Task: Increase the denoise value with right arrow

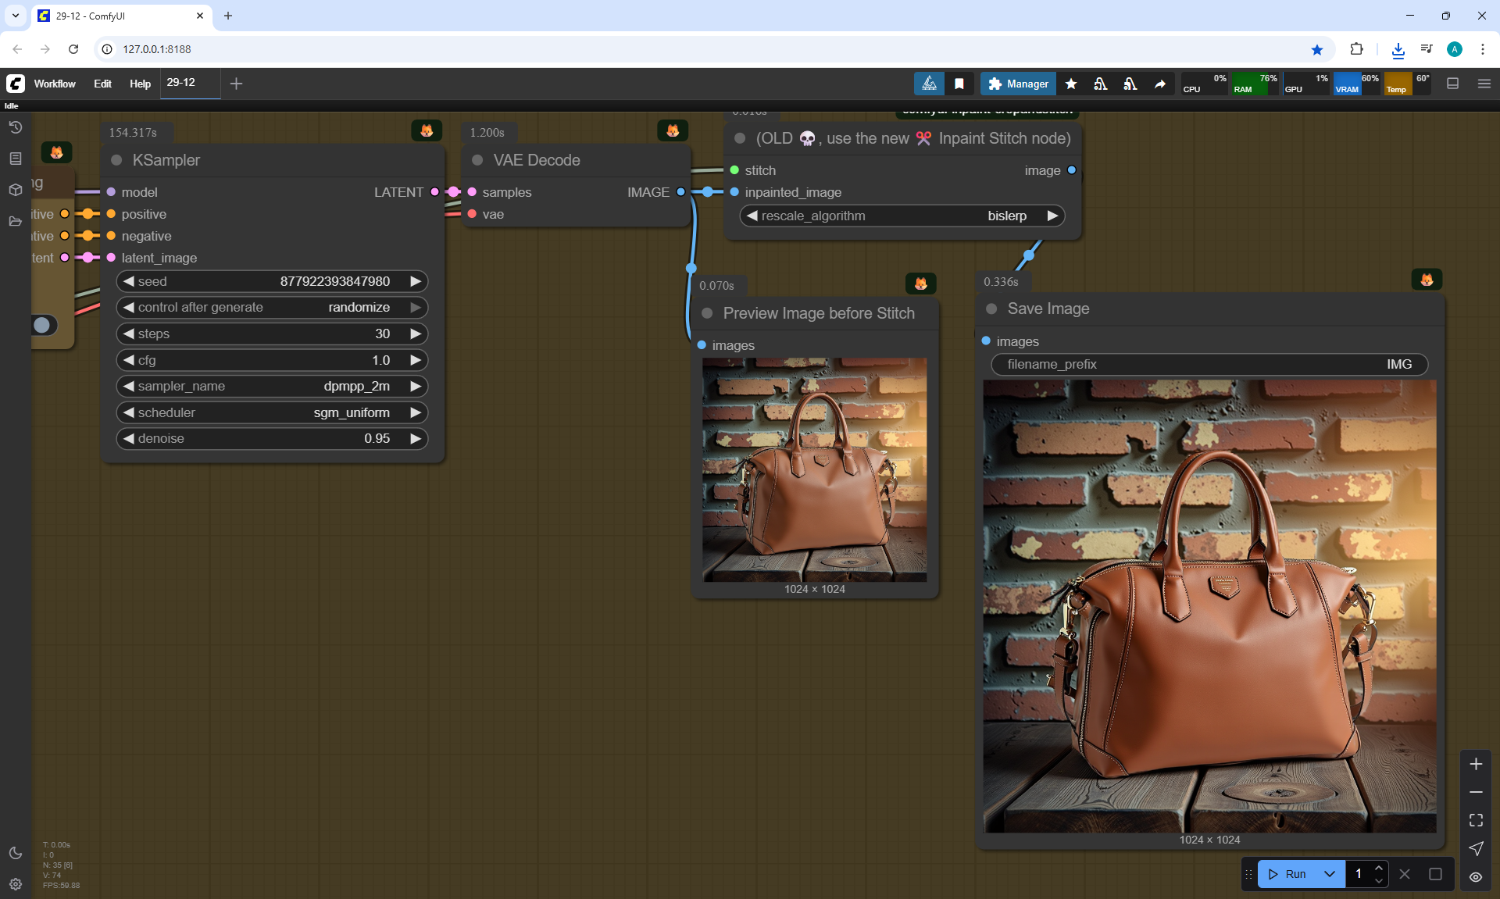Action: point(416,438)
